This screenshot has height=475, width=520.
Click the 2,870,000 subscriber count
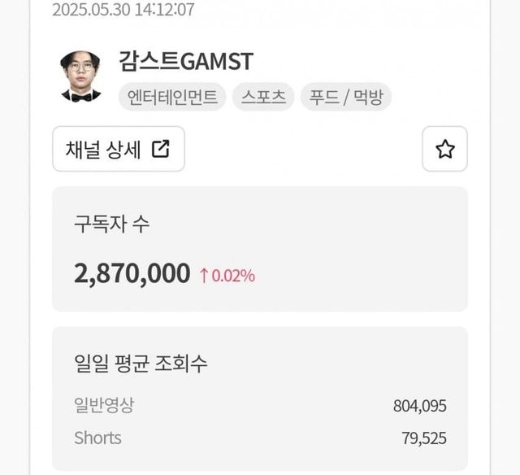(132, 274)
